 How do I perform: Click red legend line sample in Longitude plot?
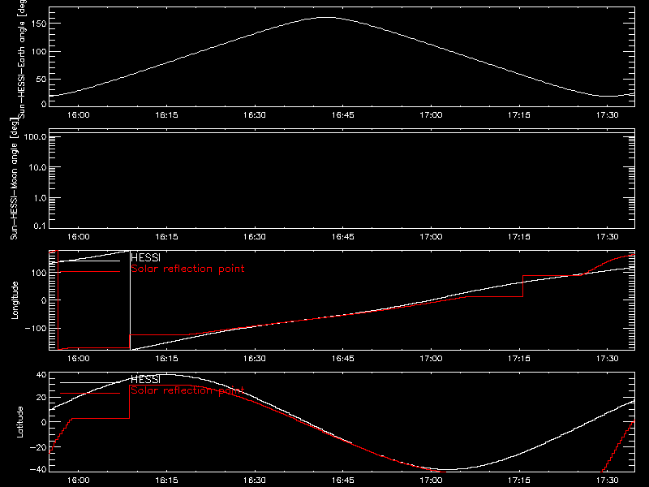pyautogui.click(x=90, y=272)
